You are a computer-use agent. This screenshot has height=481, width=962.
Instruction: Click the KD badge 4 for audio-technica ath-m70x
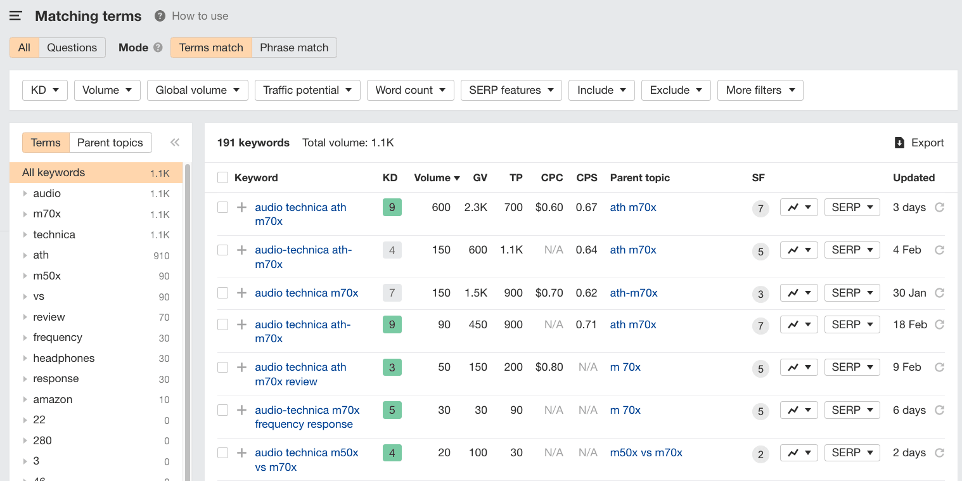[x=392, y=250]
